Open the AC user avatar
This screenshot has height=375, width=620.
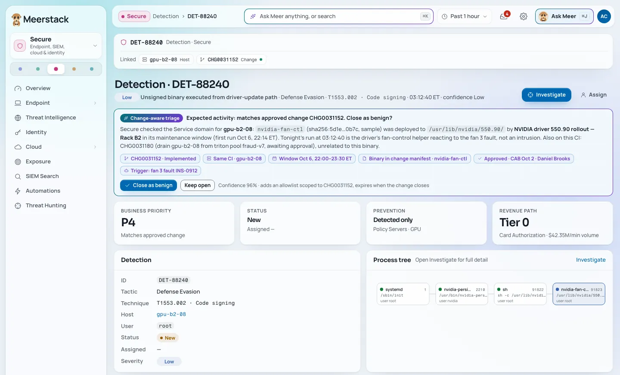604,16
